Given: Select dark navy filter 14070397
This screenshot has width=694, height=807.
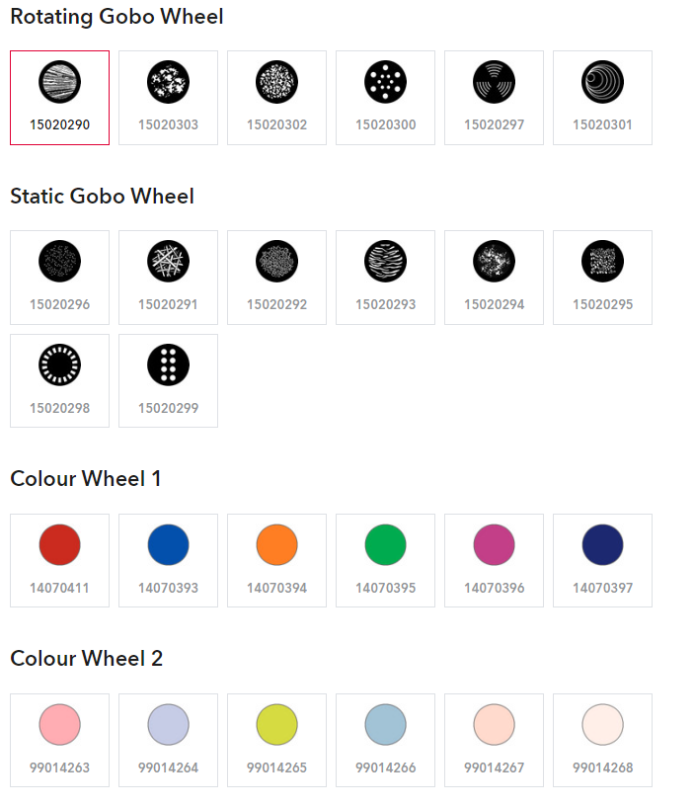Looking at the screenshot, I should click(x=602, y=560).
